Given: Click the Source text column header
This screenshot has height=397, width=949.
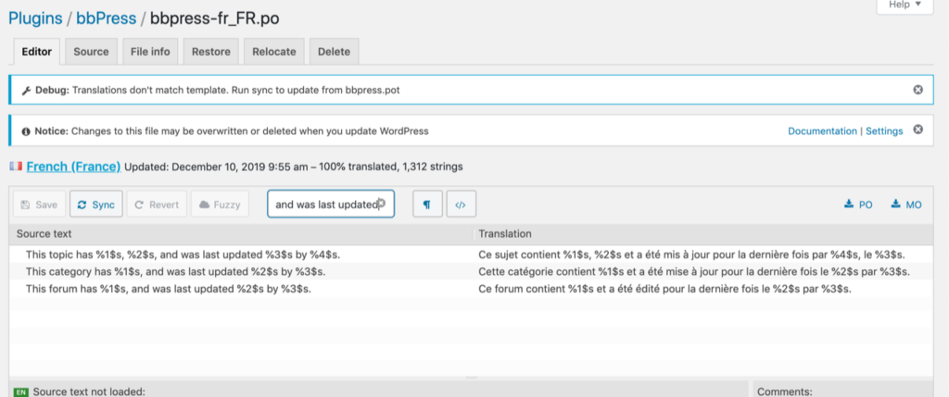Looking at the screenshot, I should coord(241,233).
